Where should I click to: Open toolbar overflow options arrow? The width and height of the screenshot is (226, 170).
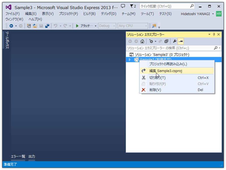click(x=159, y=27)
